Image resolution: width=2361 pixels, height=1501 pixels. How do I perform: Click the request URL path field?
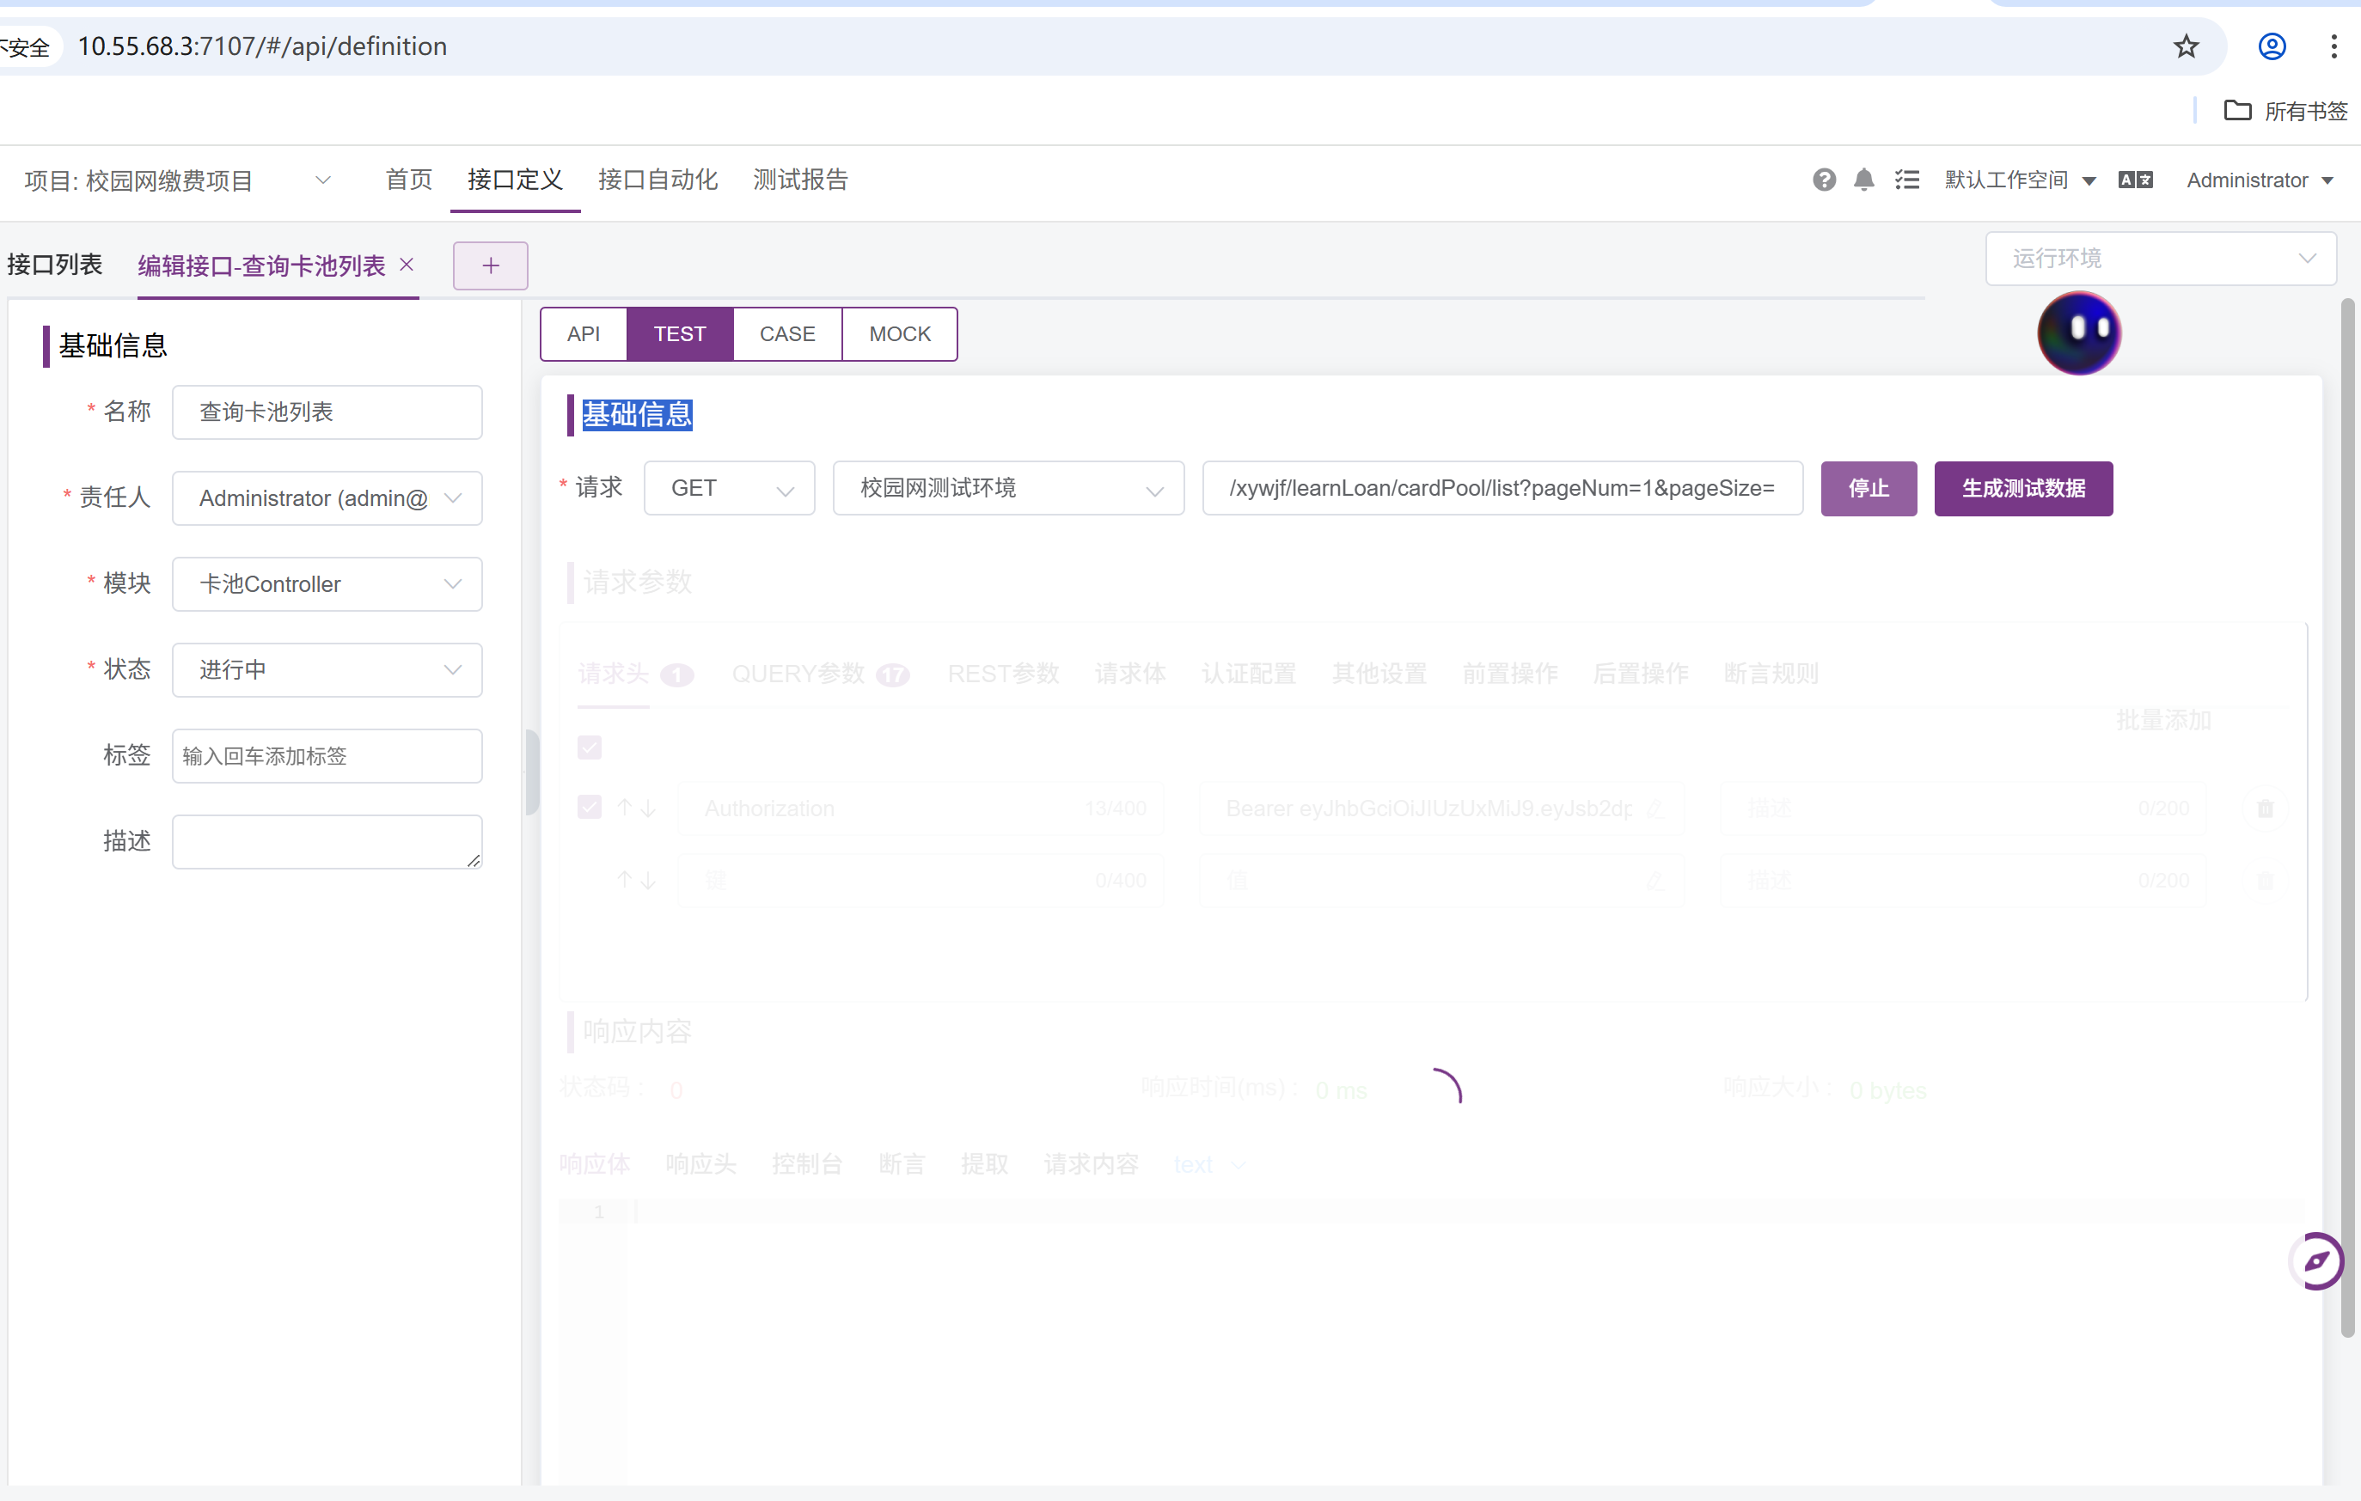pyautogui.click(x=1502, y=488)
